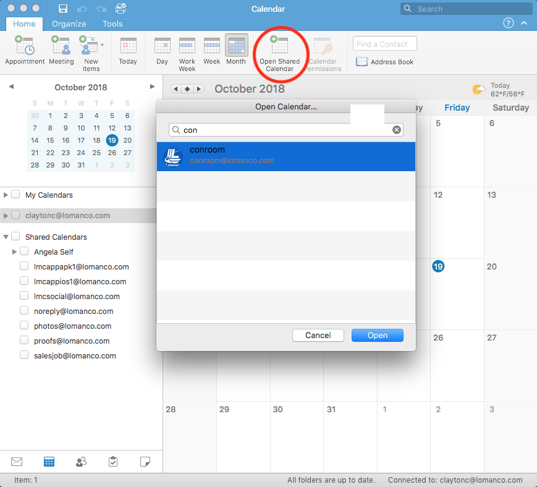Select October 29 cell in main calendar
537x487 pixels.
[x=243, y=437]
